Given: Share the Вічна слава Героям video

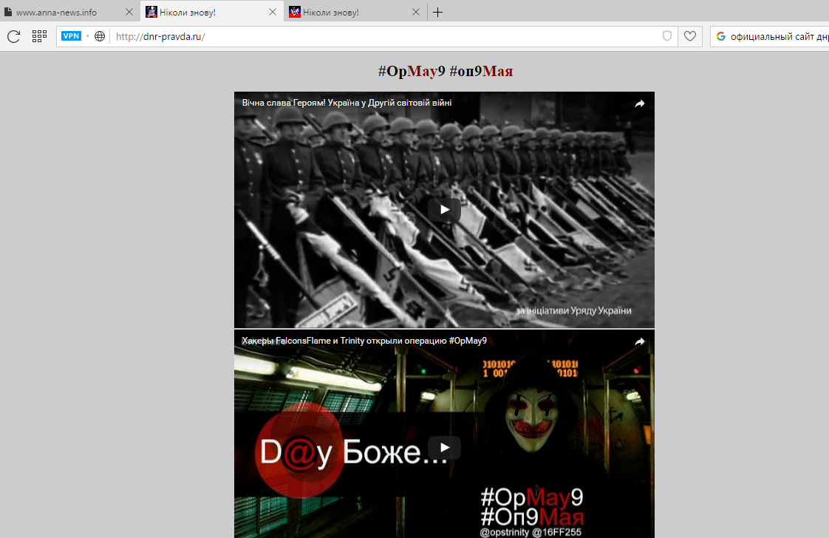Looking at the screenshot, I should (639, 103).
